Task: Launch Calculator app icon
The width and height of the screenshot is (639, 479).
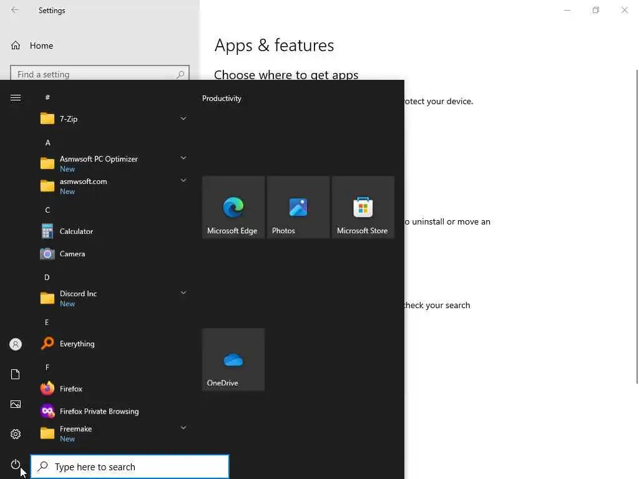Action: (47, 231)
